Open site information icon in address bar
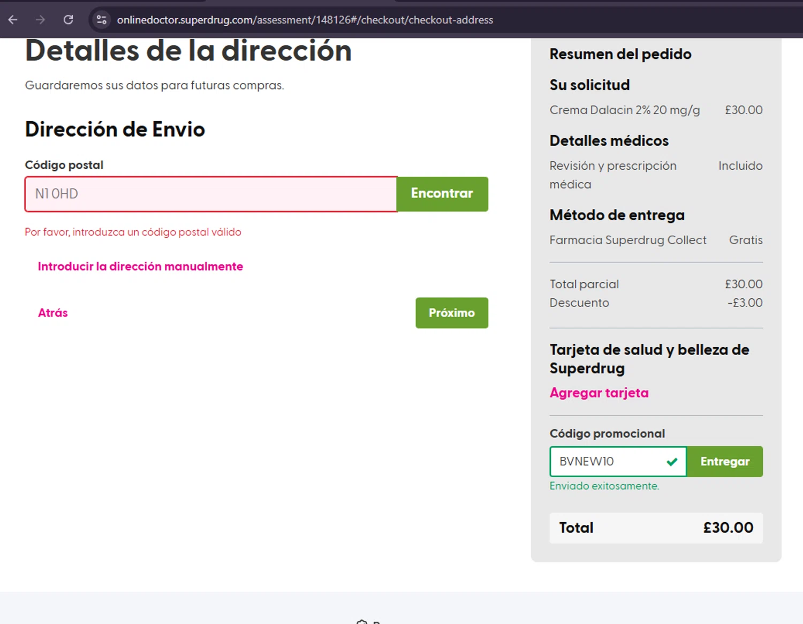The image size is (803, 624). (x=101, y=20)
